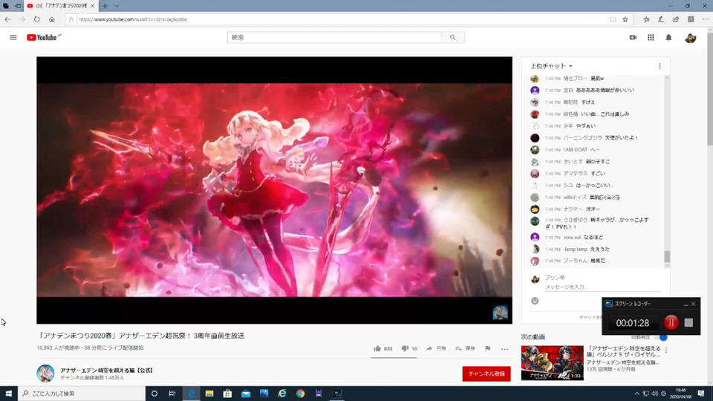
Task: Open the notifications bell
Action: [x=668, y=37]
